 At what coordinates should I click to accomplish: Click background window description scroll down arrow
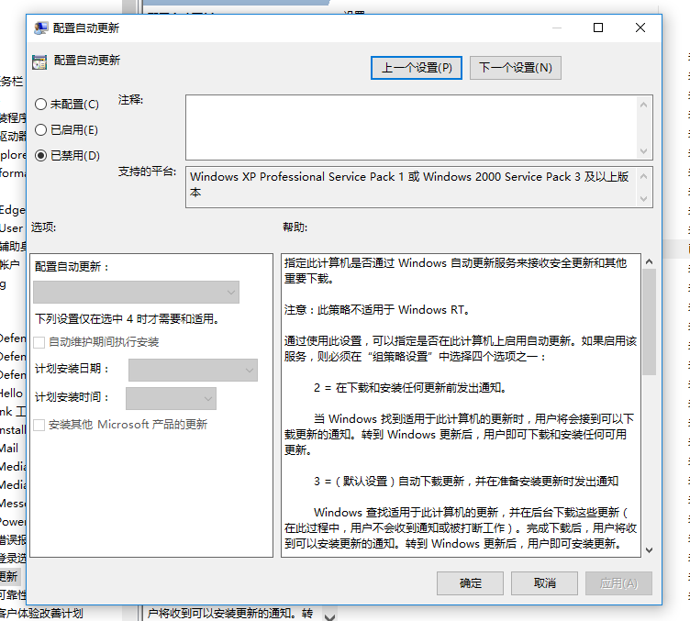329,615
